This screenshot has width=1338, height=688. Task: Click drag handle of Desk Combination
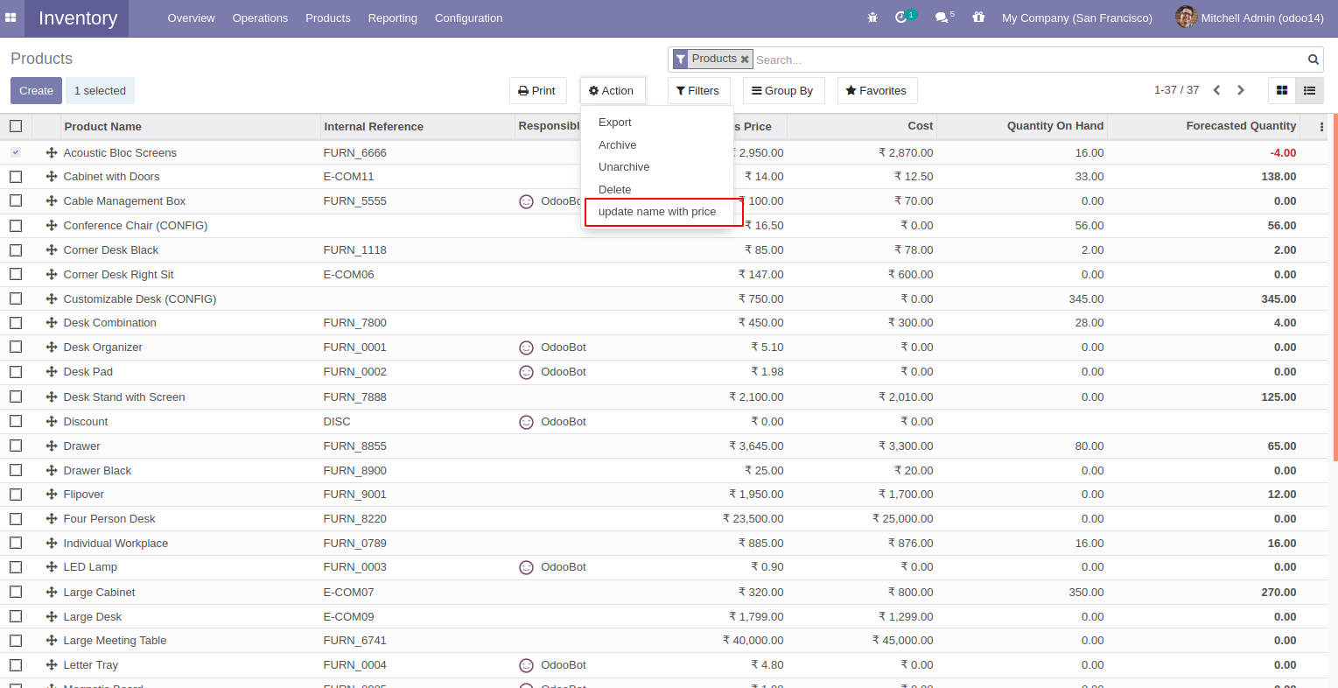pos(52,323)
